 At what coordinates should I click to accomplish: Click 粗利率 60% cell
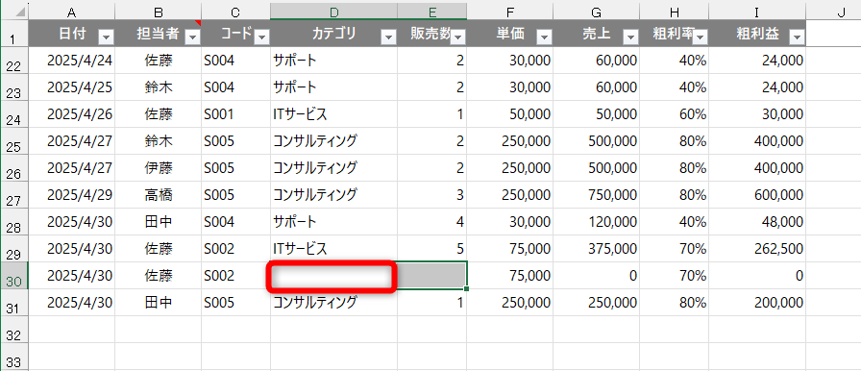click(x=692, y=114)
